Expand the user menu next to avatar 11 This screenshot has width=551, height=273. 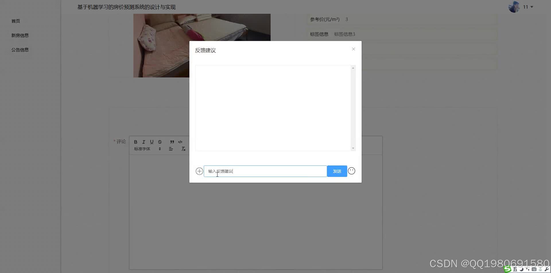tap(532, 7)
